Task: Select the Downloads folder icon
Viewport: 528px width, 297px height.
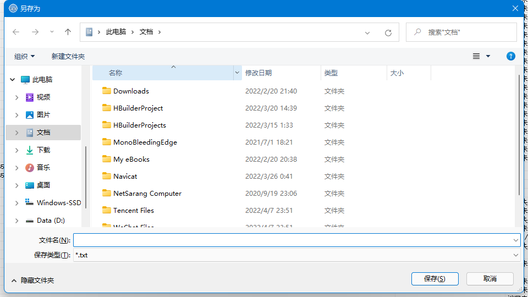Action: click(x=106, y=91)
